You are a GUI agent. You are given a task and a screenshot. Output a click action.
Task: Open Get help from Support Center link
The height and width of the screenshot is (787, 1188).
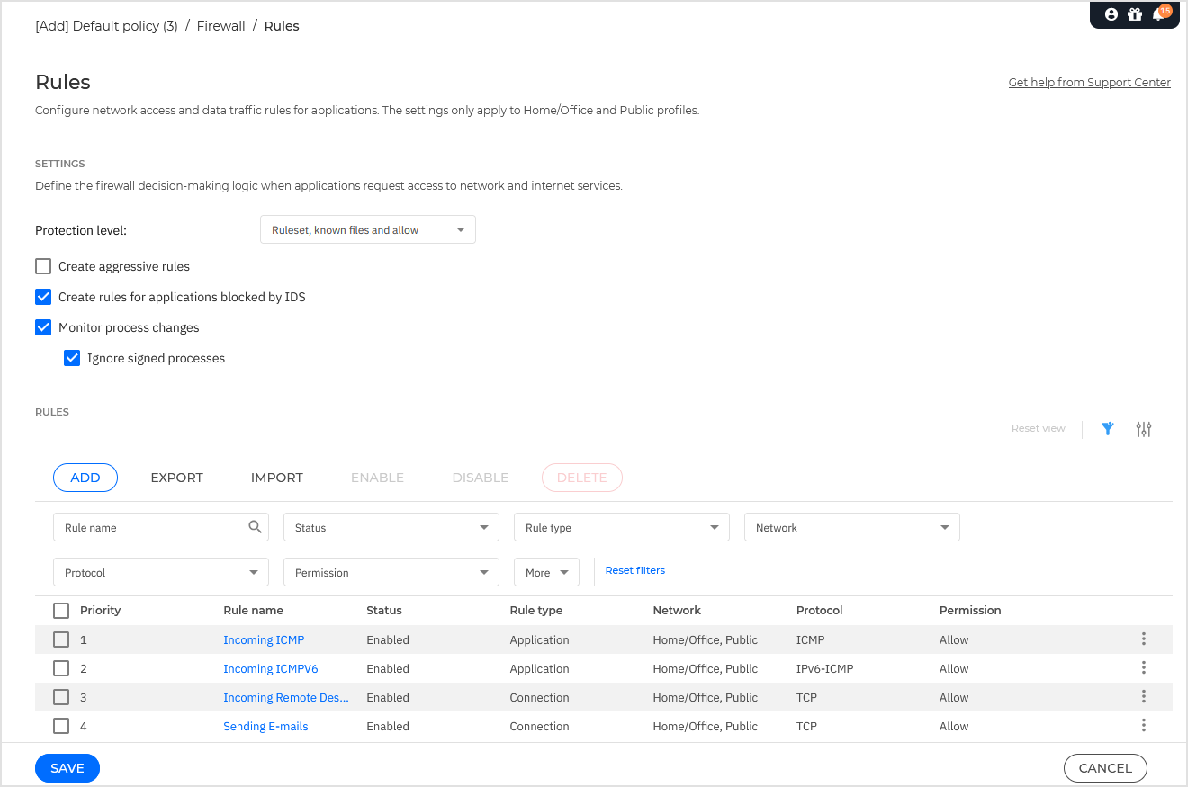[1089, 83]
